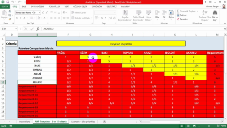
Task: Click the Save icon in quick access toolbar
Action: 8,2
